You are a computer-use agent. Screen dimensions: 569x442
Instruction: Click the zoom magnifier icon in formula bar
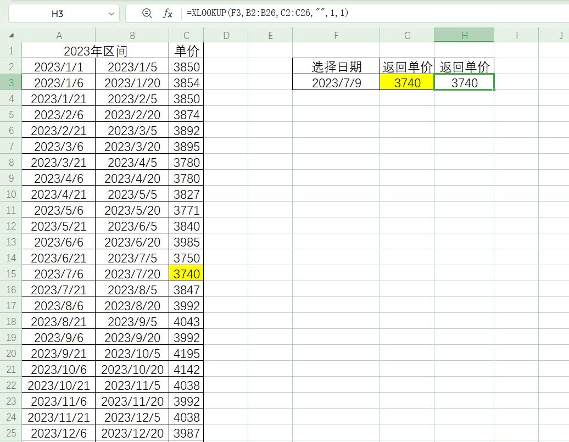147,13
